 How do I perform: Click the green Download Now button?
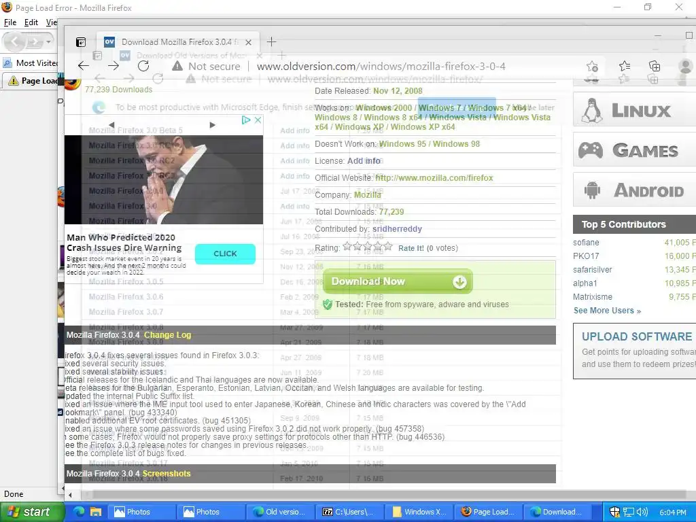[x=398, y=281]
